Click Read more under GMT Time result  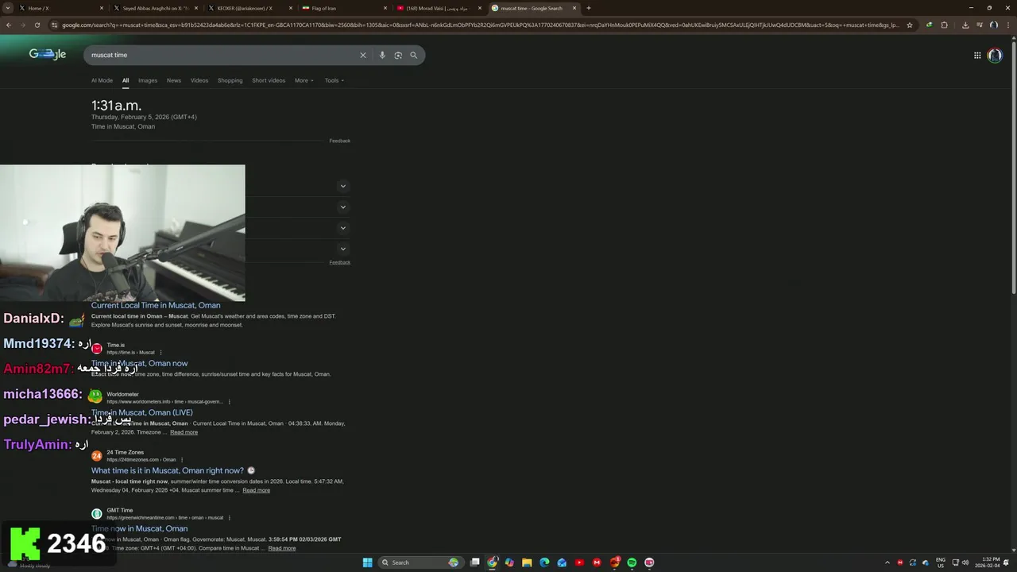click(281, 548)
